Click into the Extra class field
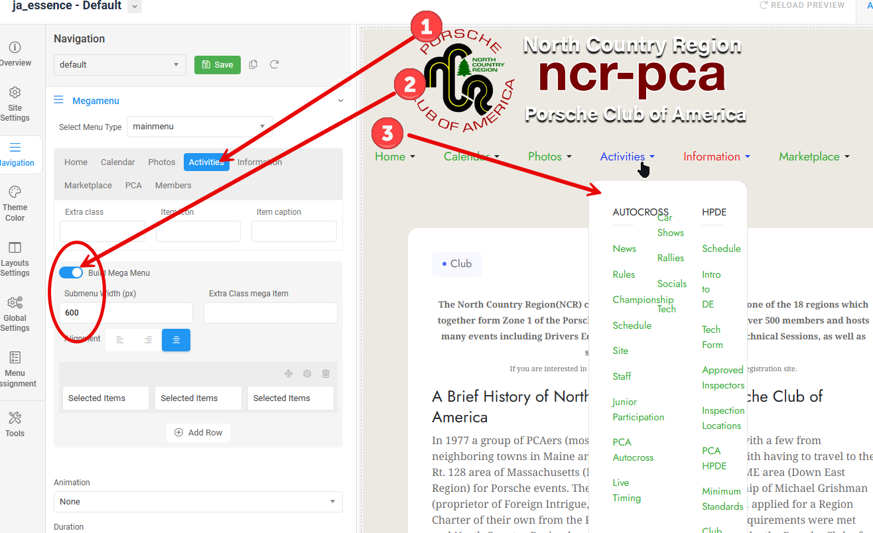The width and height of the screenshot is (873, 533). point(102,231)
